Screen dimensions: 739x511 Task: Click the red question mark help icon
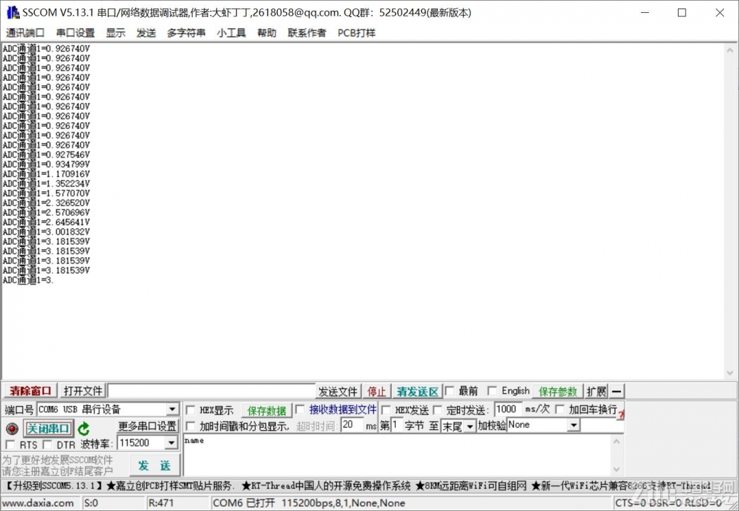pyautogui.click(x=621, y=414)
